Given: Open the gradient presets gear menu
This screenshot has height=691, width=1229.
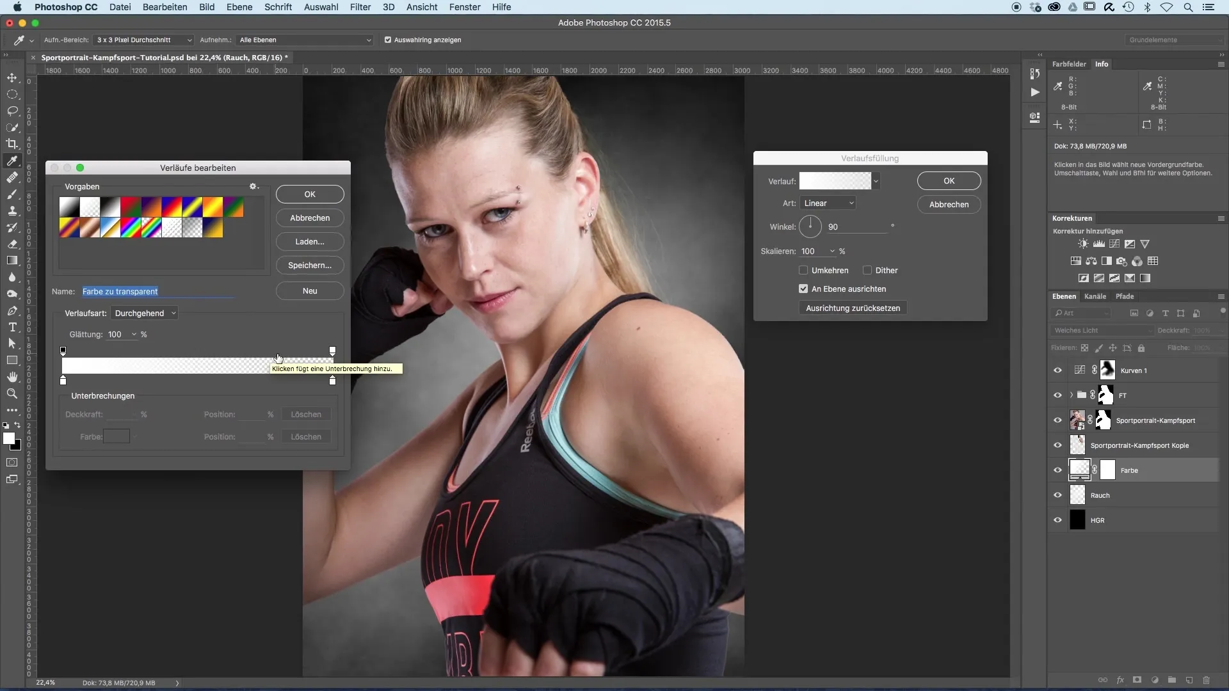Looking at the screenshot, I should [x=253, y=186].
